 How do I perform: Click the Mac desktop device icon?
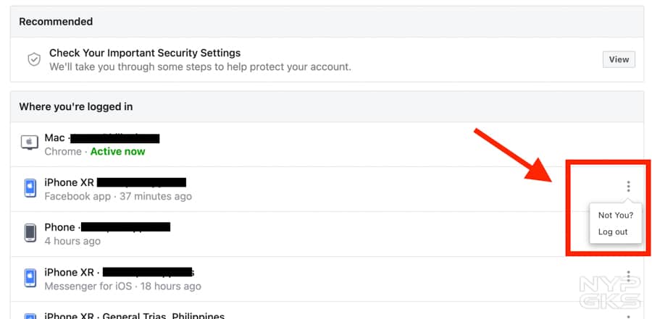point(30,143)
